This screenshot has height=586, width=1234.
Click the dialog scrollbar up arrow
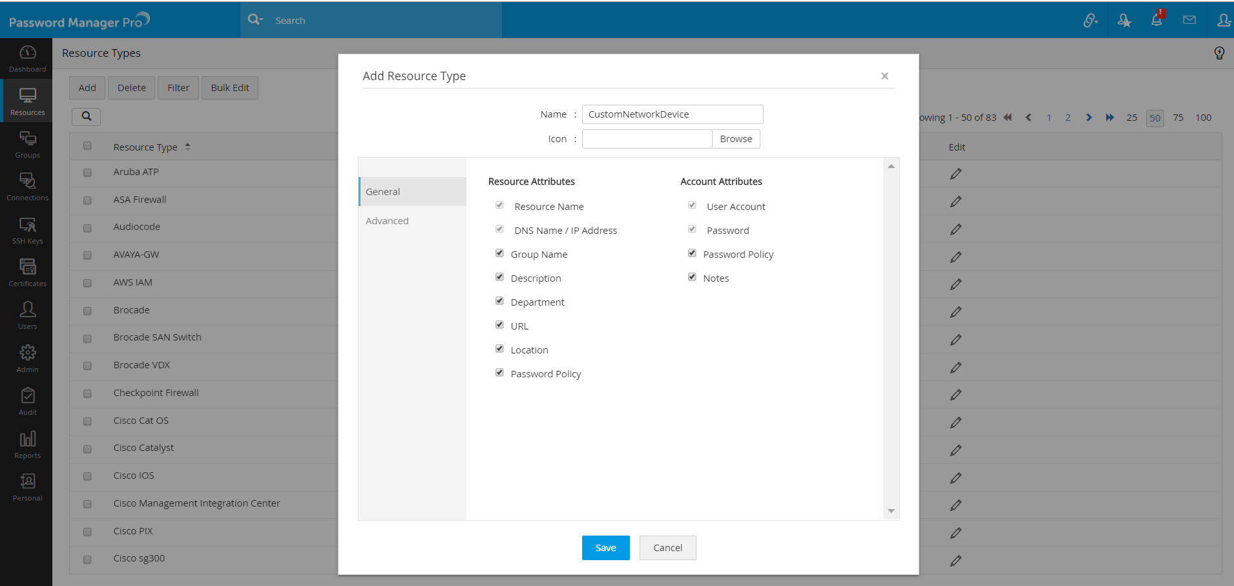[x=891, y=166]
